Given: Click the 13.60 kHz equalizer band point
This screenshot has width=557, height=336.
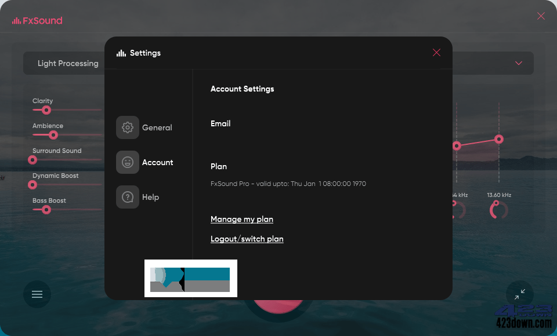Looking at the screenshot, I should (499, 139).
